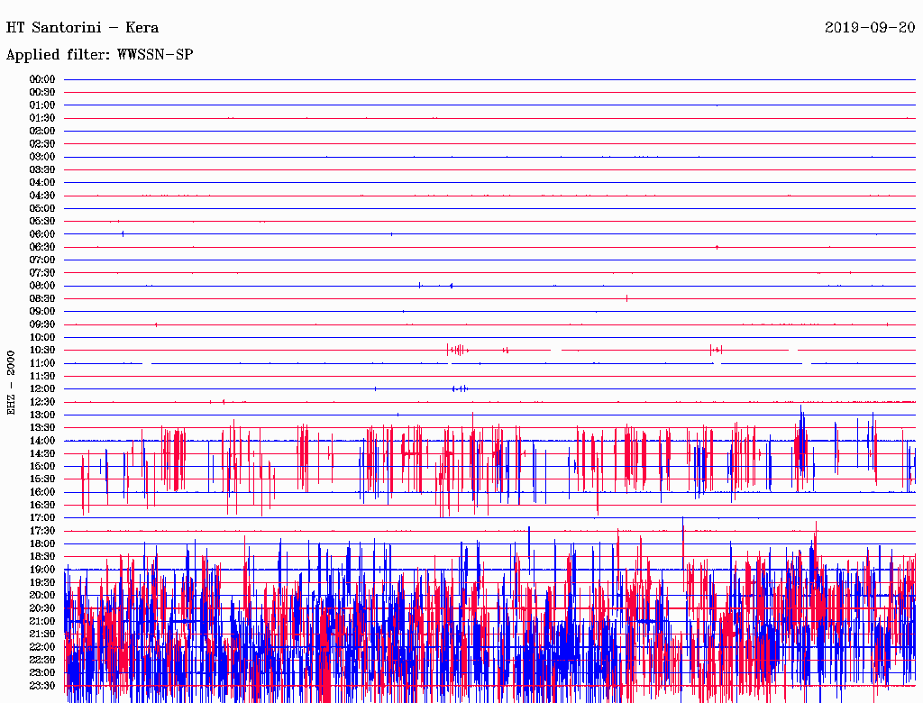Click the small spike on the 08:30 trace
The height and width of the screenshot is (703, 923).
coord(626,297)
